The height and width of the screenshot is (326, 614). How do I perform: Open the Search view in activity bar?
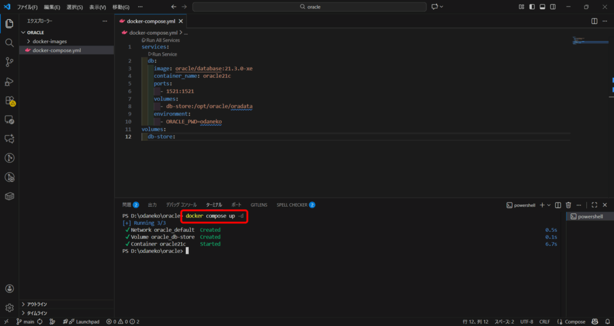(x=10, y=43)
